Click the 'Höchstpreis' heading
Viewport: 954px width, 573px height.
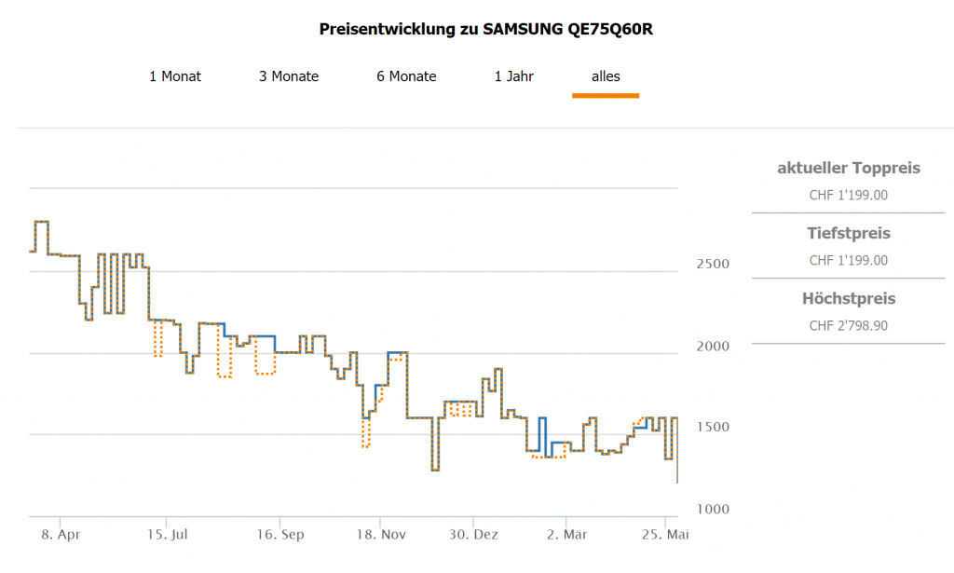(x=849, y=299)
